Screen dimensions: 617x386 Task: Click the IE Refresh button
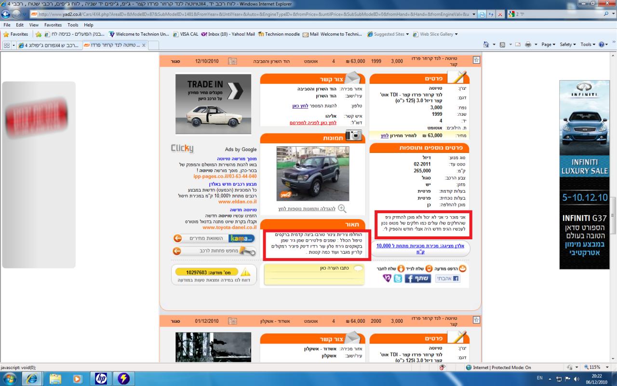[x=491, y=14]
